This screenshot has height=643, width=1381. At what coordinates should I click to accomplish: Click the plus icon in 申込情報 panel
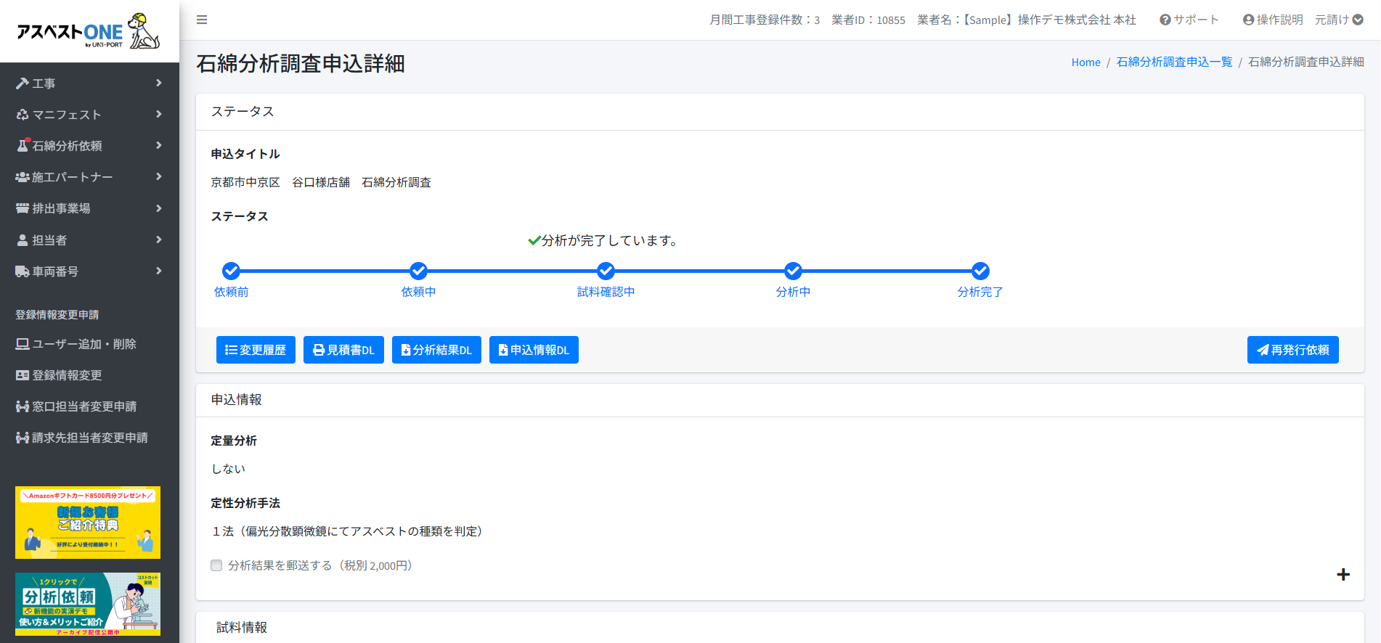click(1343, 574)
